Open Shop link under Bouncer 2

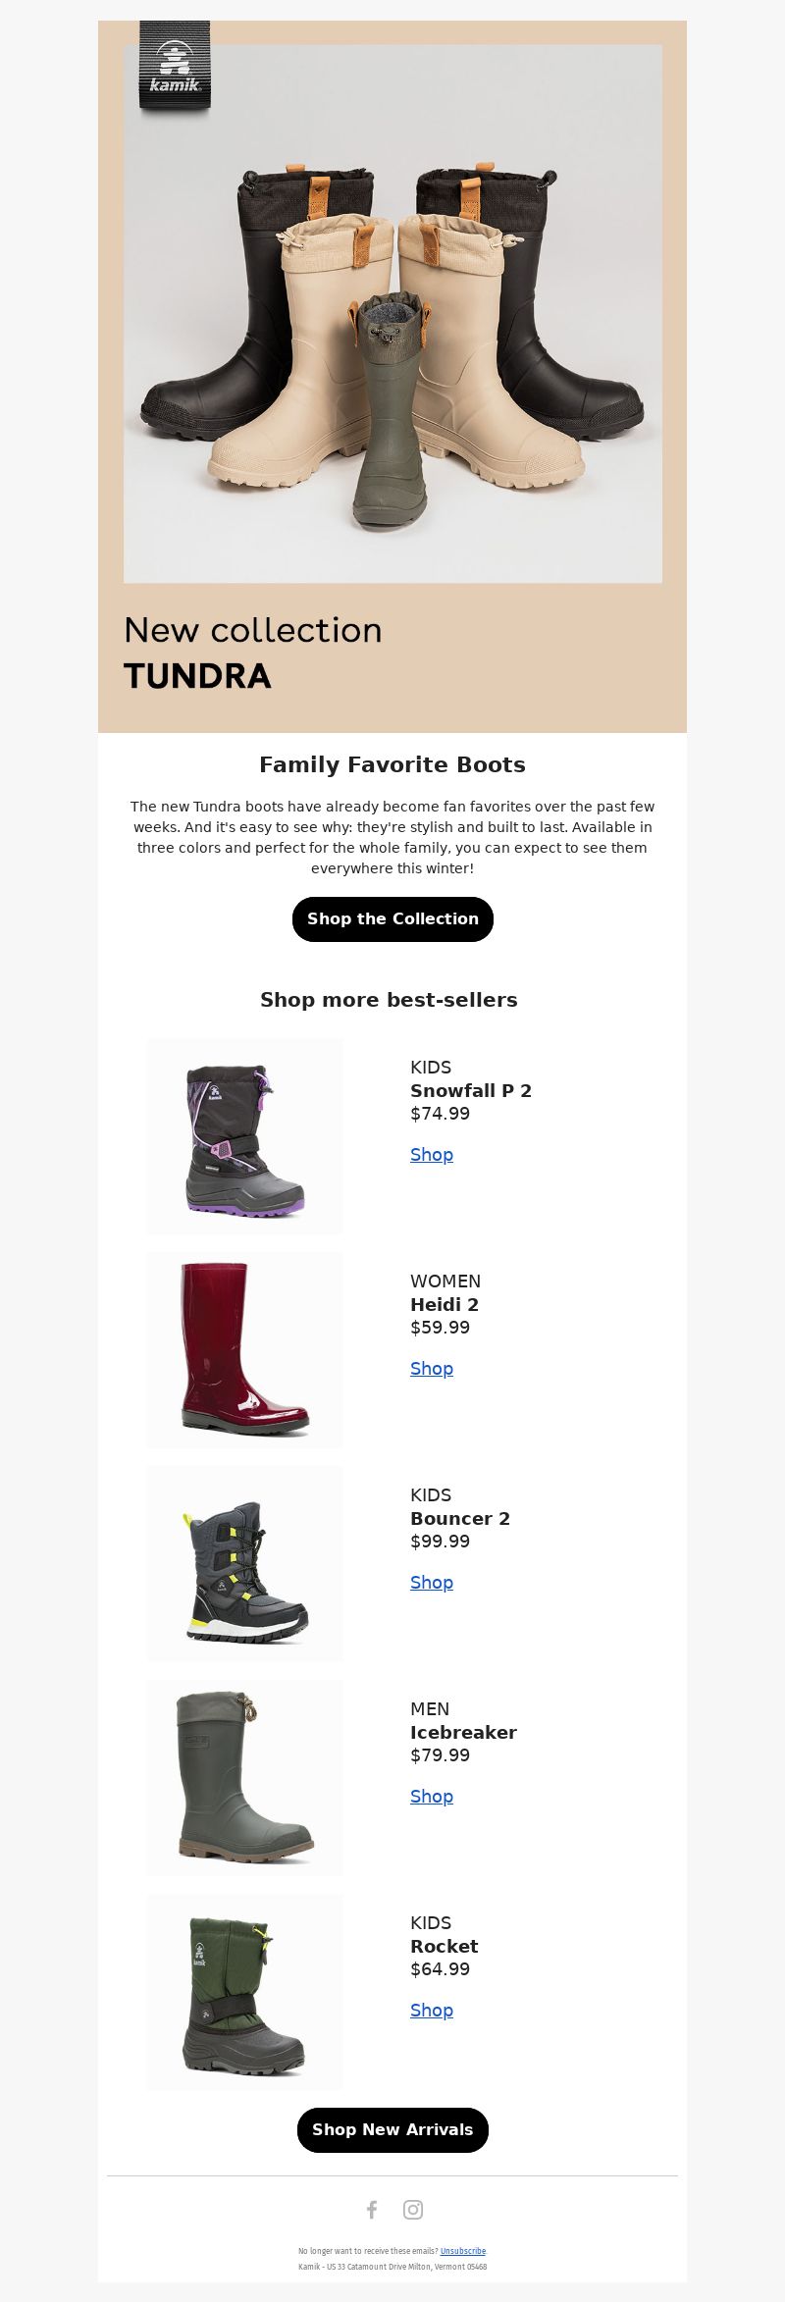coord(432,1583)
